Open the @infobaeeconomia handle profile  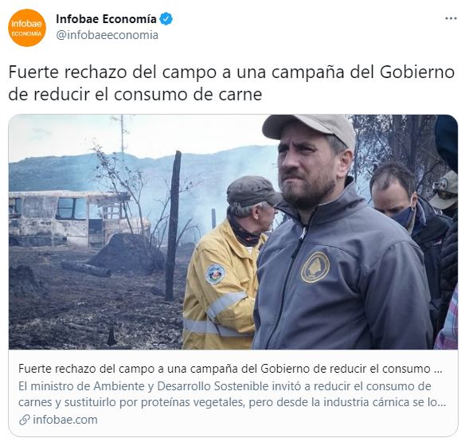pyautogui.click(x=107, y=35)
